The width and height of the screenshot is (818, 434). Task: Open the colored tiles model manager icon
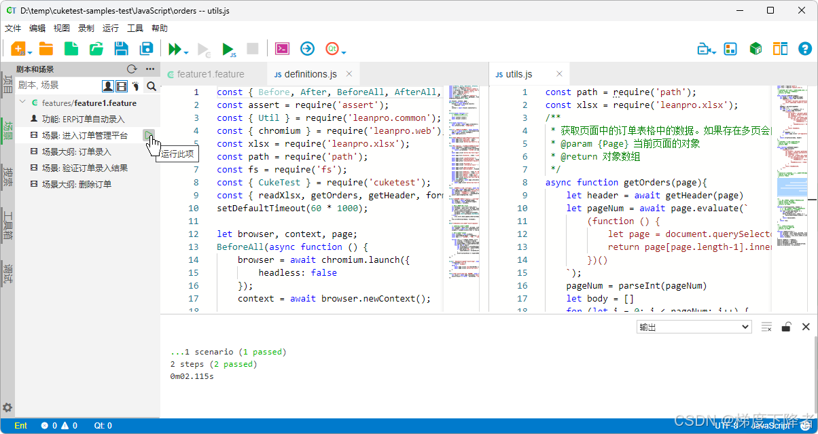point(730,49)
